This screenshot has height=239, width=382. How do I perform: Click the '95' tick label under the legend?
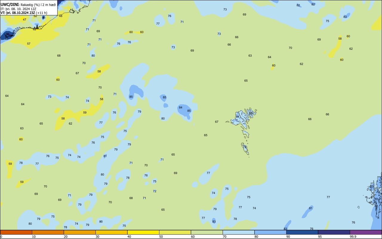click(320, 237)
